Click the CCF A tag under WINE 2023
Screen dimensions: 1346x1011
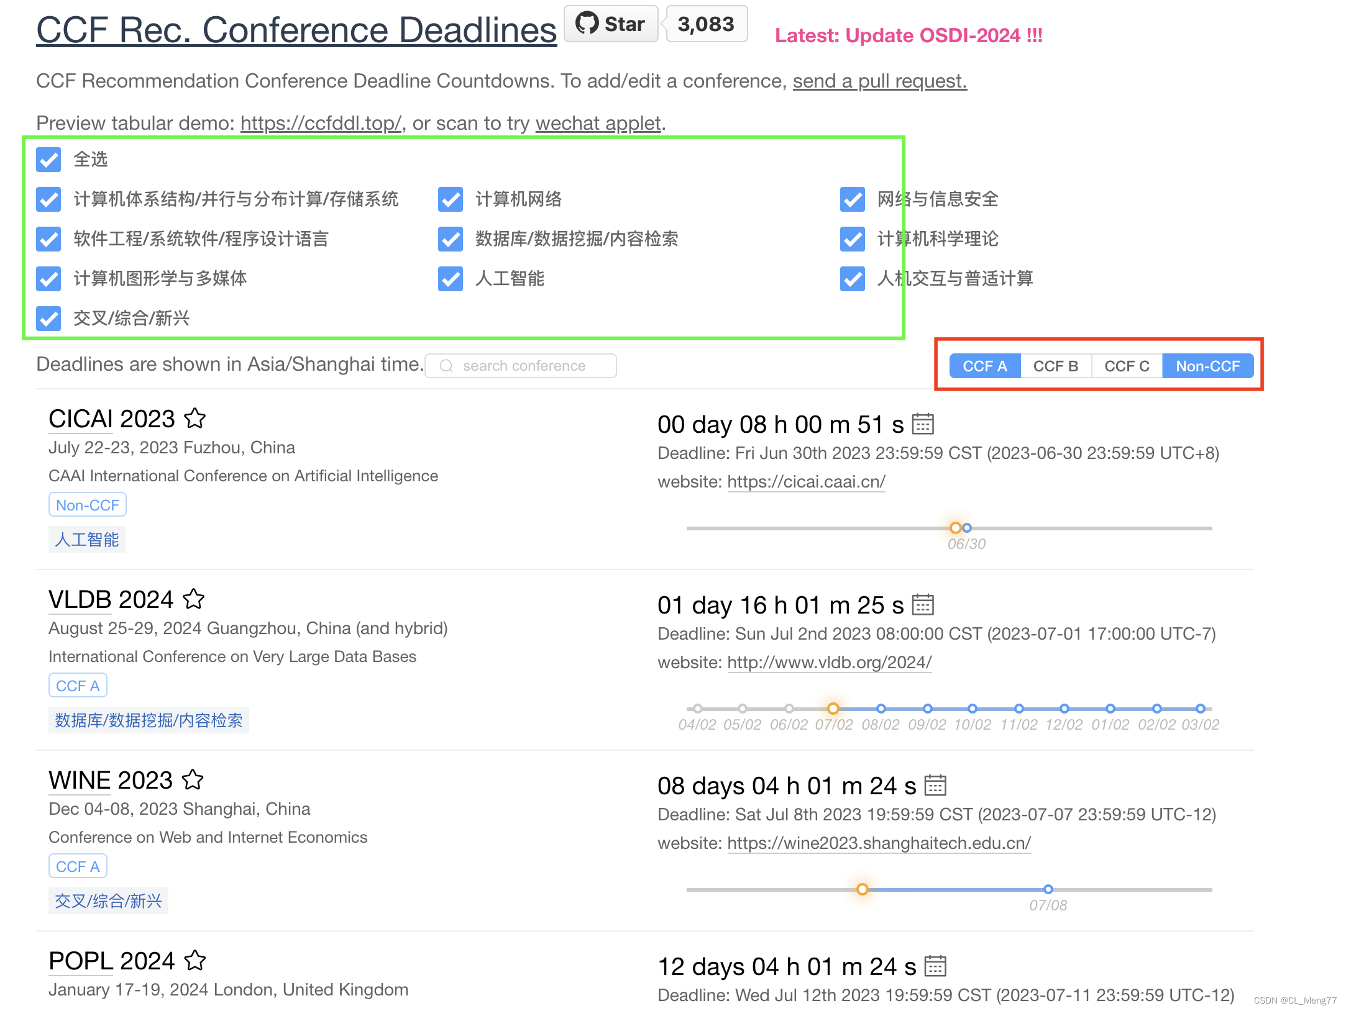click(78, 866)
